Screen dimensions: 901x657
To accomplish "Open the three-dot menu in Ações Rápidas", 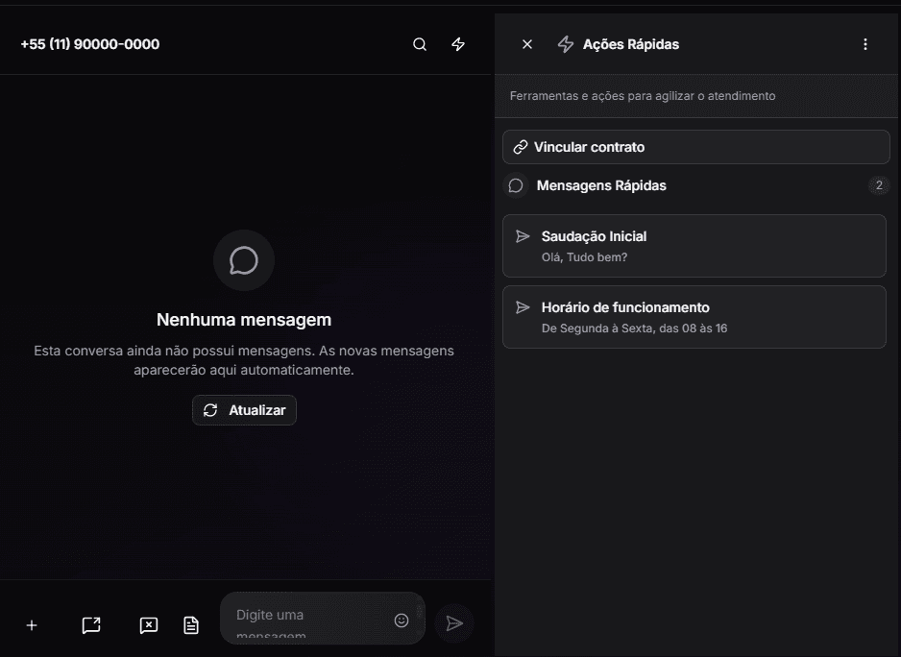I will click(x=865, y=44).
